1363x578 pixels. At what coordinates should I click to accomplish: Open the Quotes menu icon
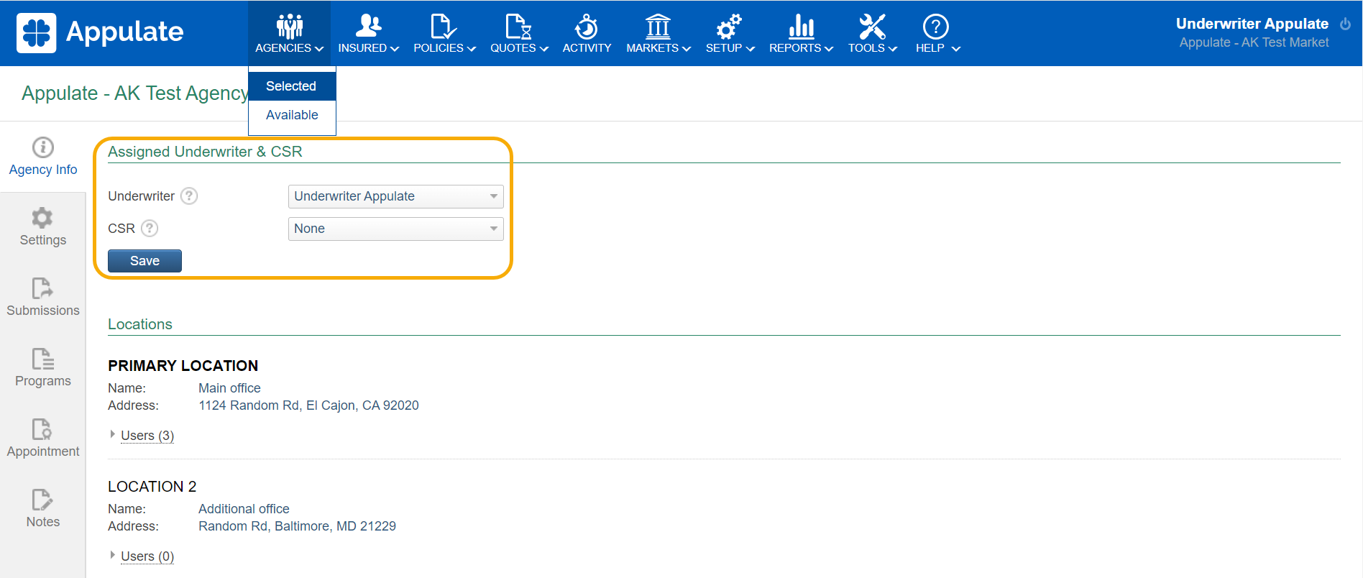tap(518, 27)
